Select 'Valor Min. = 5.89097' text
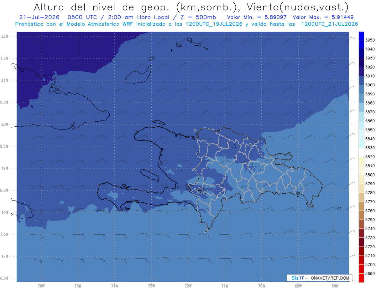 (x=257, y=17)
